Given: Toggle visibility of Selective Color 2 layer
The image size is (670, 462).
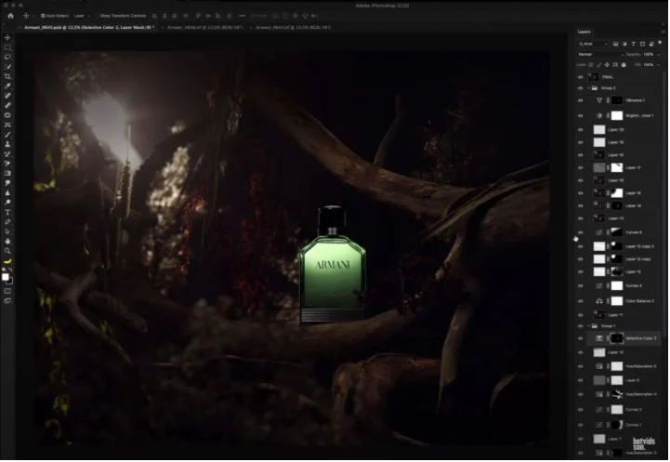Looking at the screenshot, I should (581, 338).
